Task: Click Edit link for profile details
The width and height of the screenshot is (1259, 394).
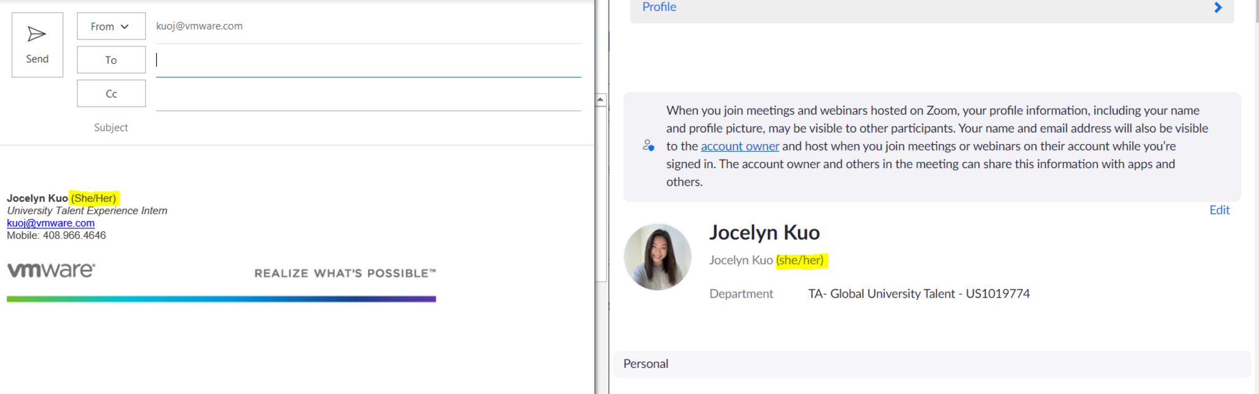Action: point(1219,210)
